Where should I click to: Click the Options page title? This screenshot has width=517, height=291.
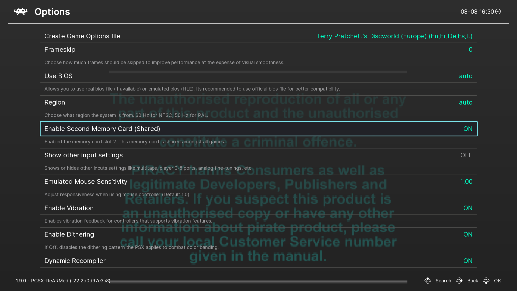[x=52, y=12]
